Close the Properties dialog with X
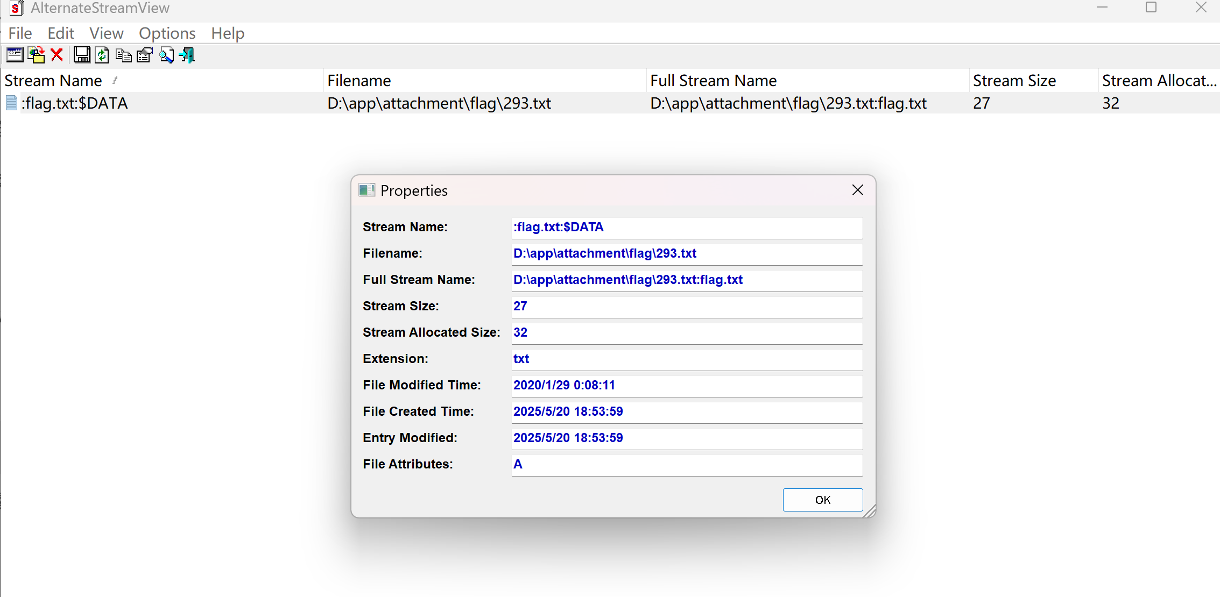The height and width of the screenshot is (597, 1220). point(857,190)
